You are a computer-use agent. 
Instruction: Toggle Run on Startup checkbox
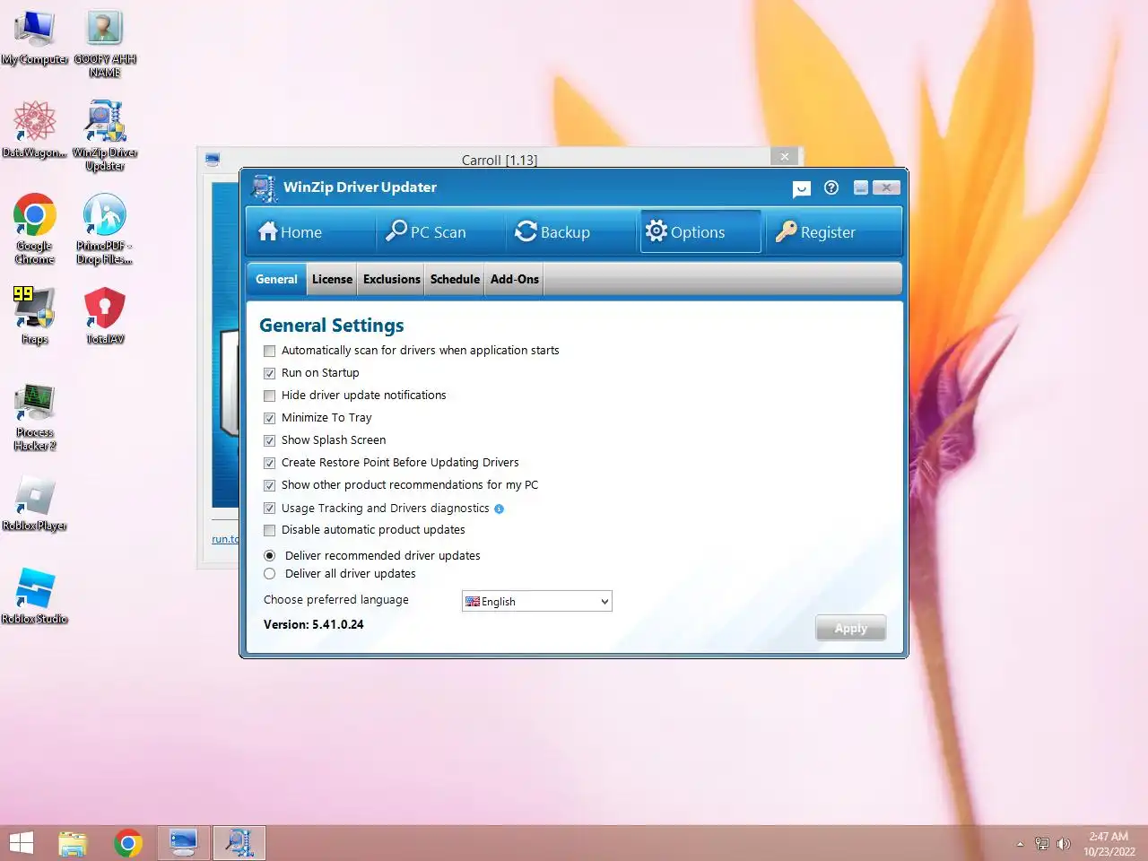coord(269,373)
